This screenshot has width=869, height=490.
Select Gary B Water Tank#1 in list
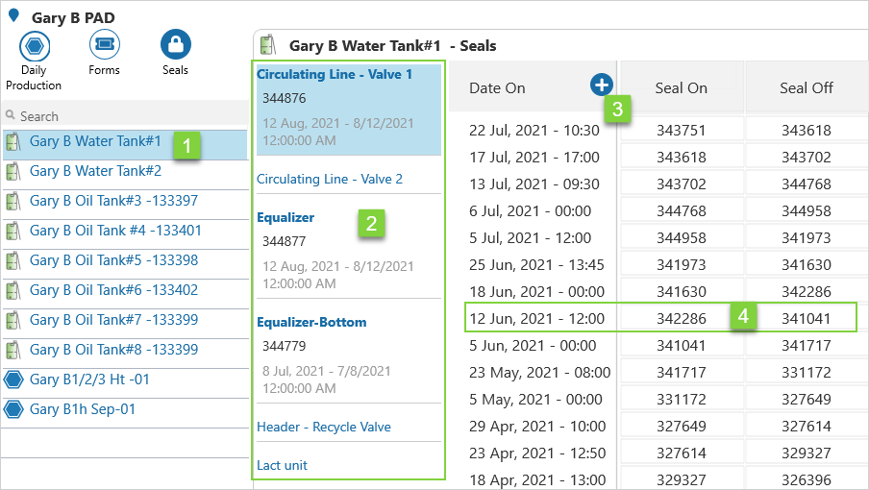click(95, 141)
